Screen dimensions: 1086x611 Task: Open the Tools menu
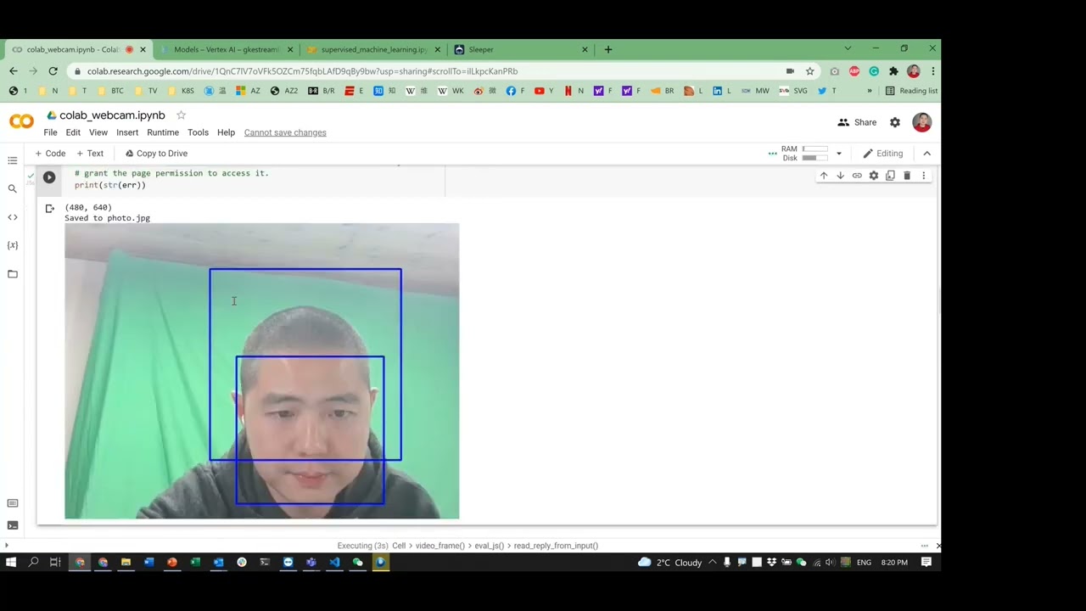pyautogui.click(x=198, y=132)
